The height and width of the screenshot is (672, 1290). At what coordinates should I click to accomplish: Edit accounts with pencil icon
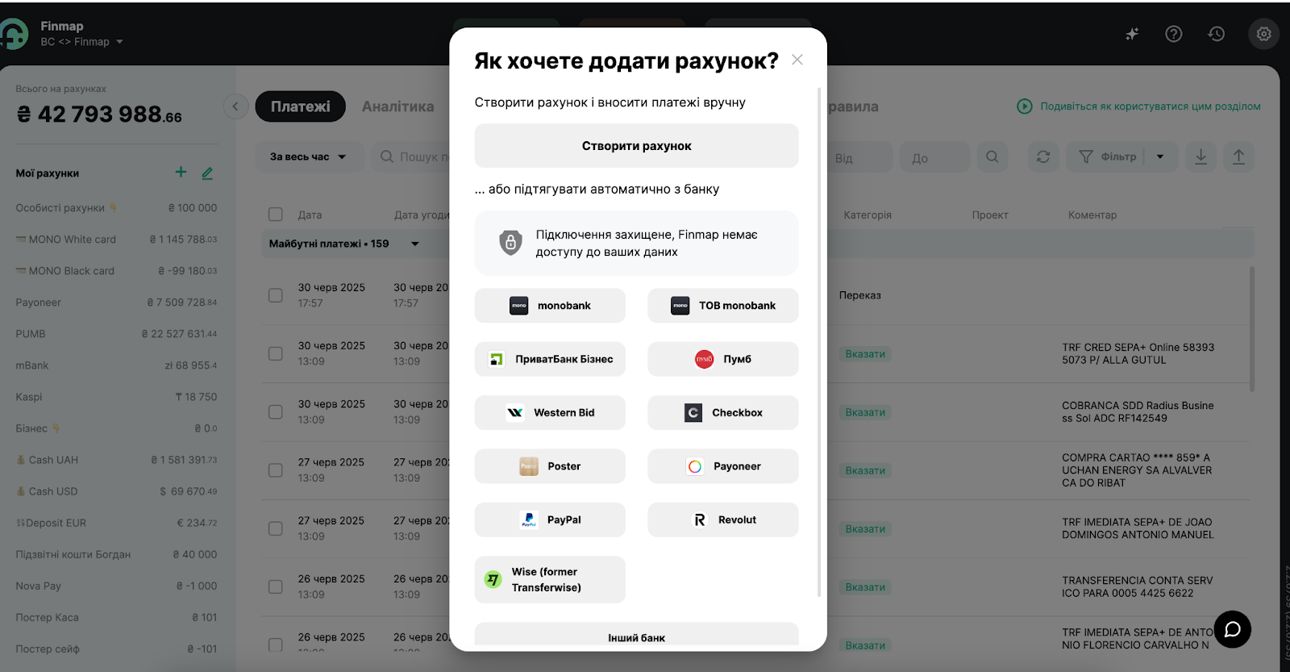[x=207, y=173]
